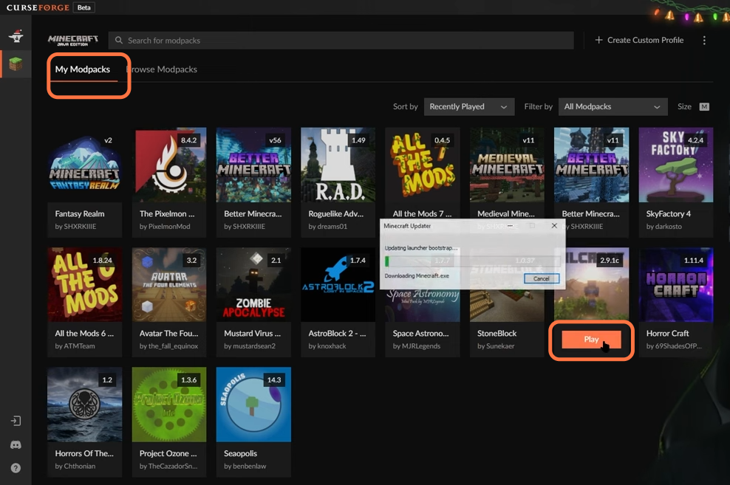Click author name 'by mustardsean2'
The height and width of the screenshot is (485, 730).
click(x=250, y=346)
